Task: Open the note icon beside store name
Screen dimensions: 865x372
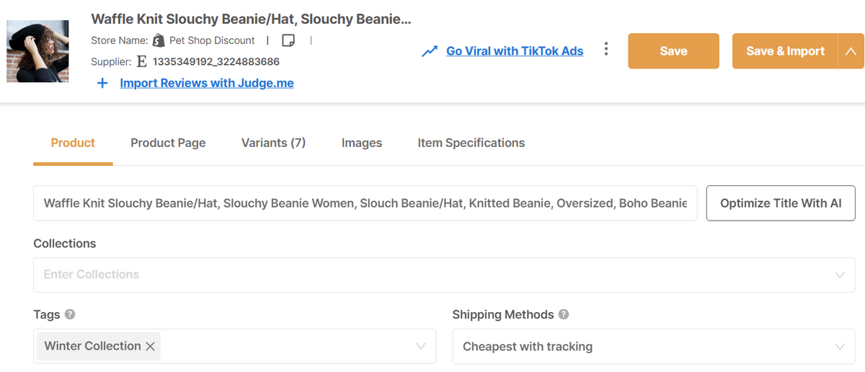Action: pyautogui.click(x=289, y=40)
